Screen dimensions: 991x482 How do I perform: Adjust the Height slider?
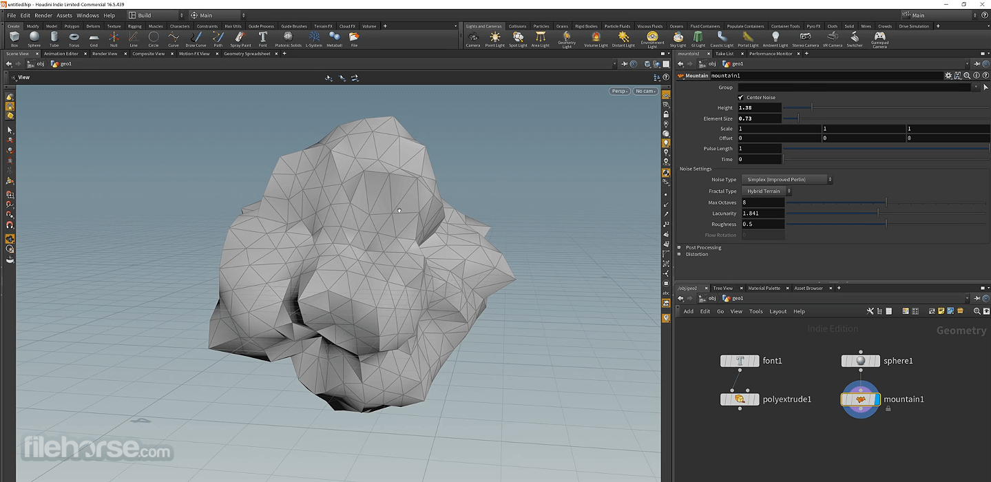(885, 107)
